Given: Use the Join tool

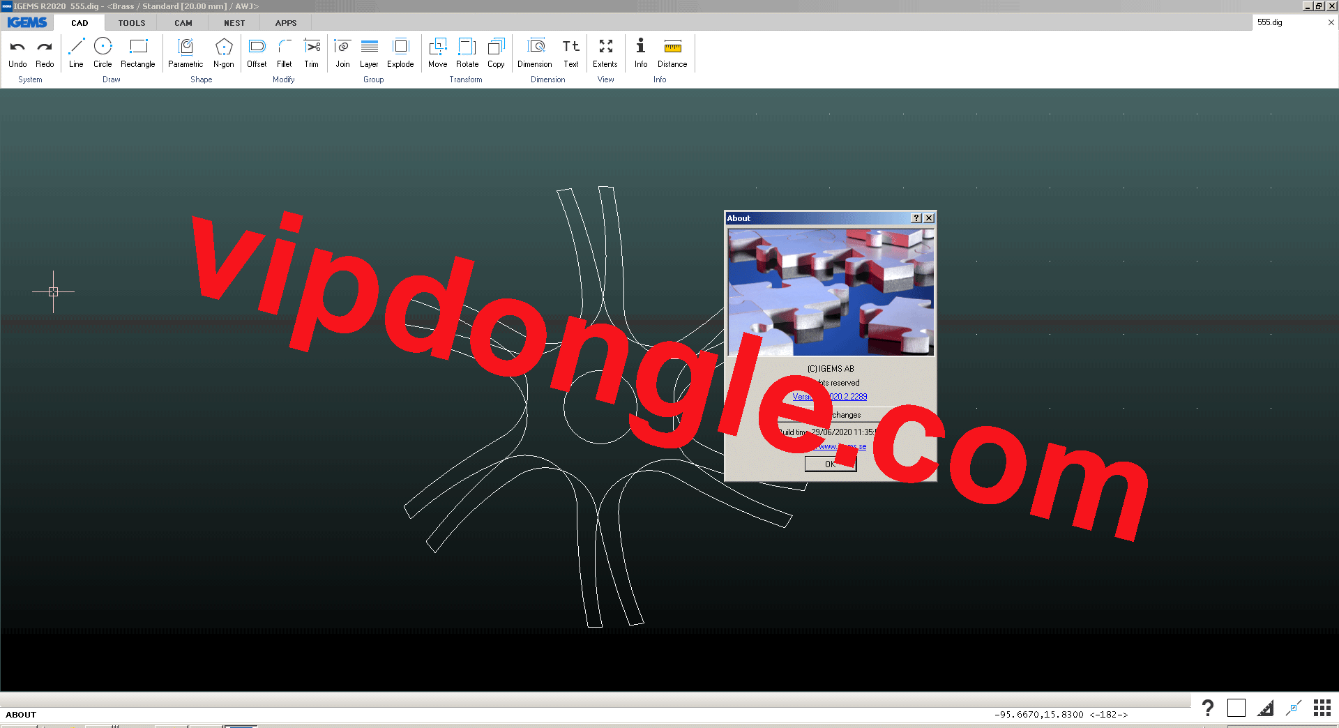Looking at the screenshot, I should click(x=342, y=53).
